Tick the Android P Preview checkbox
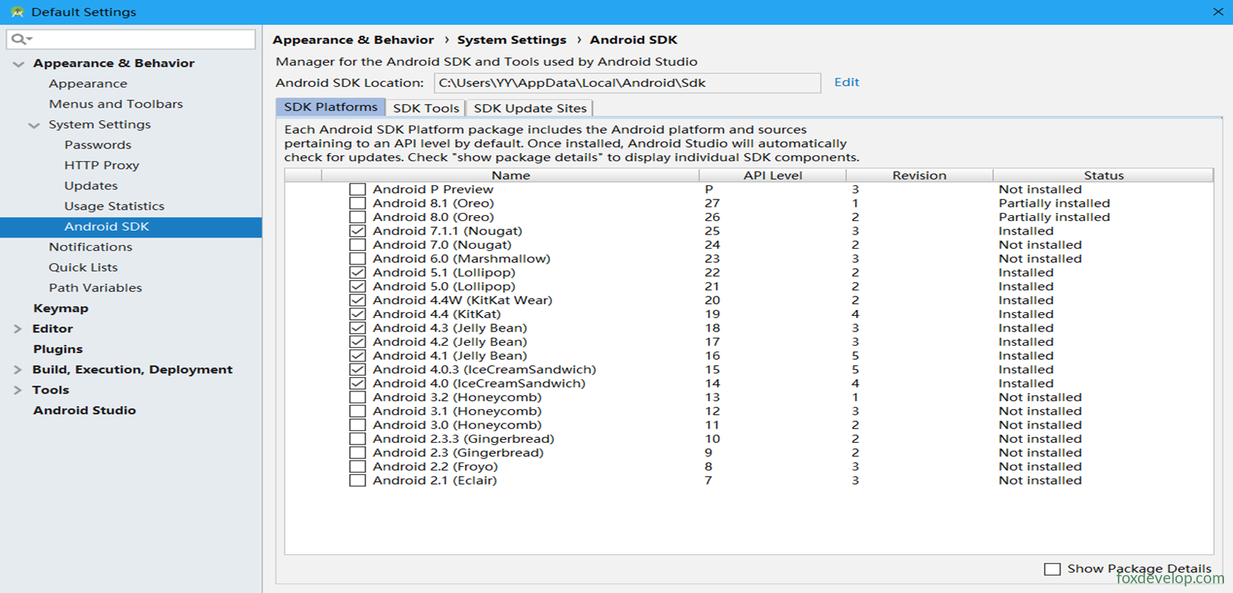 pos(357,190)
